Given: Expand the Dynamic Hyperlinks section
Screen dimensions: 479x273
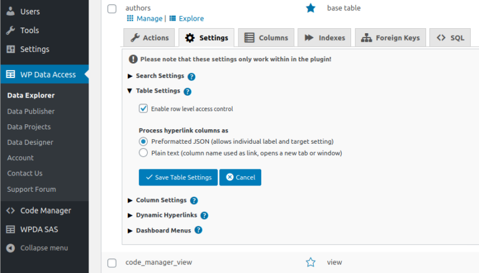Looking at the screenshot, I should tap(166, 215).
